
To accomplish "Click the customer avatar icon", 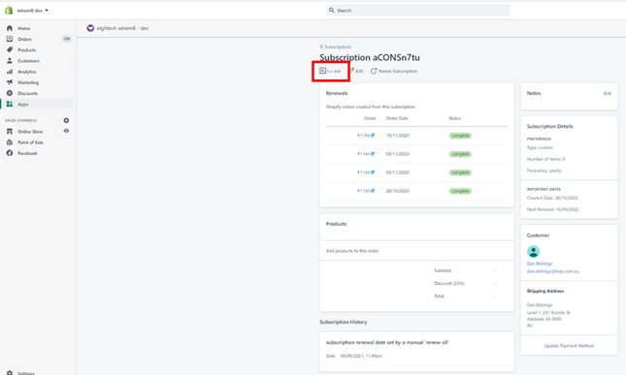I will click(x=534, y=252).
